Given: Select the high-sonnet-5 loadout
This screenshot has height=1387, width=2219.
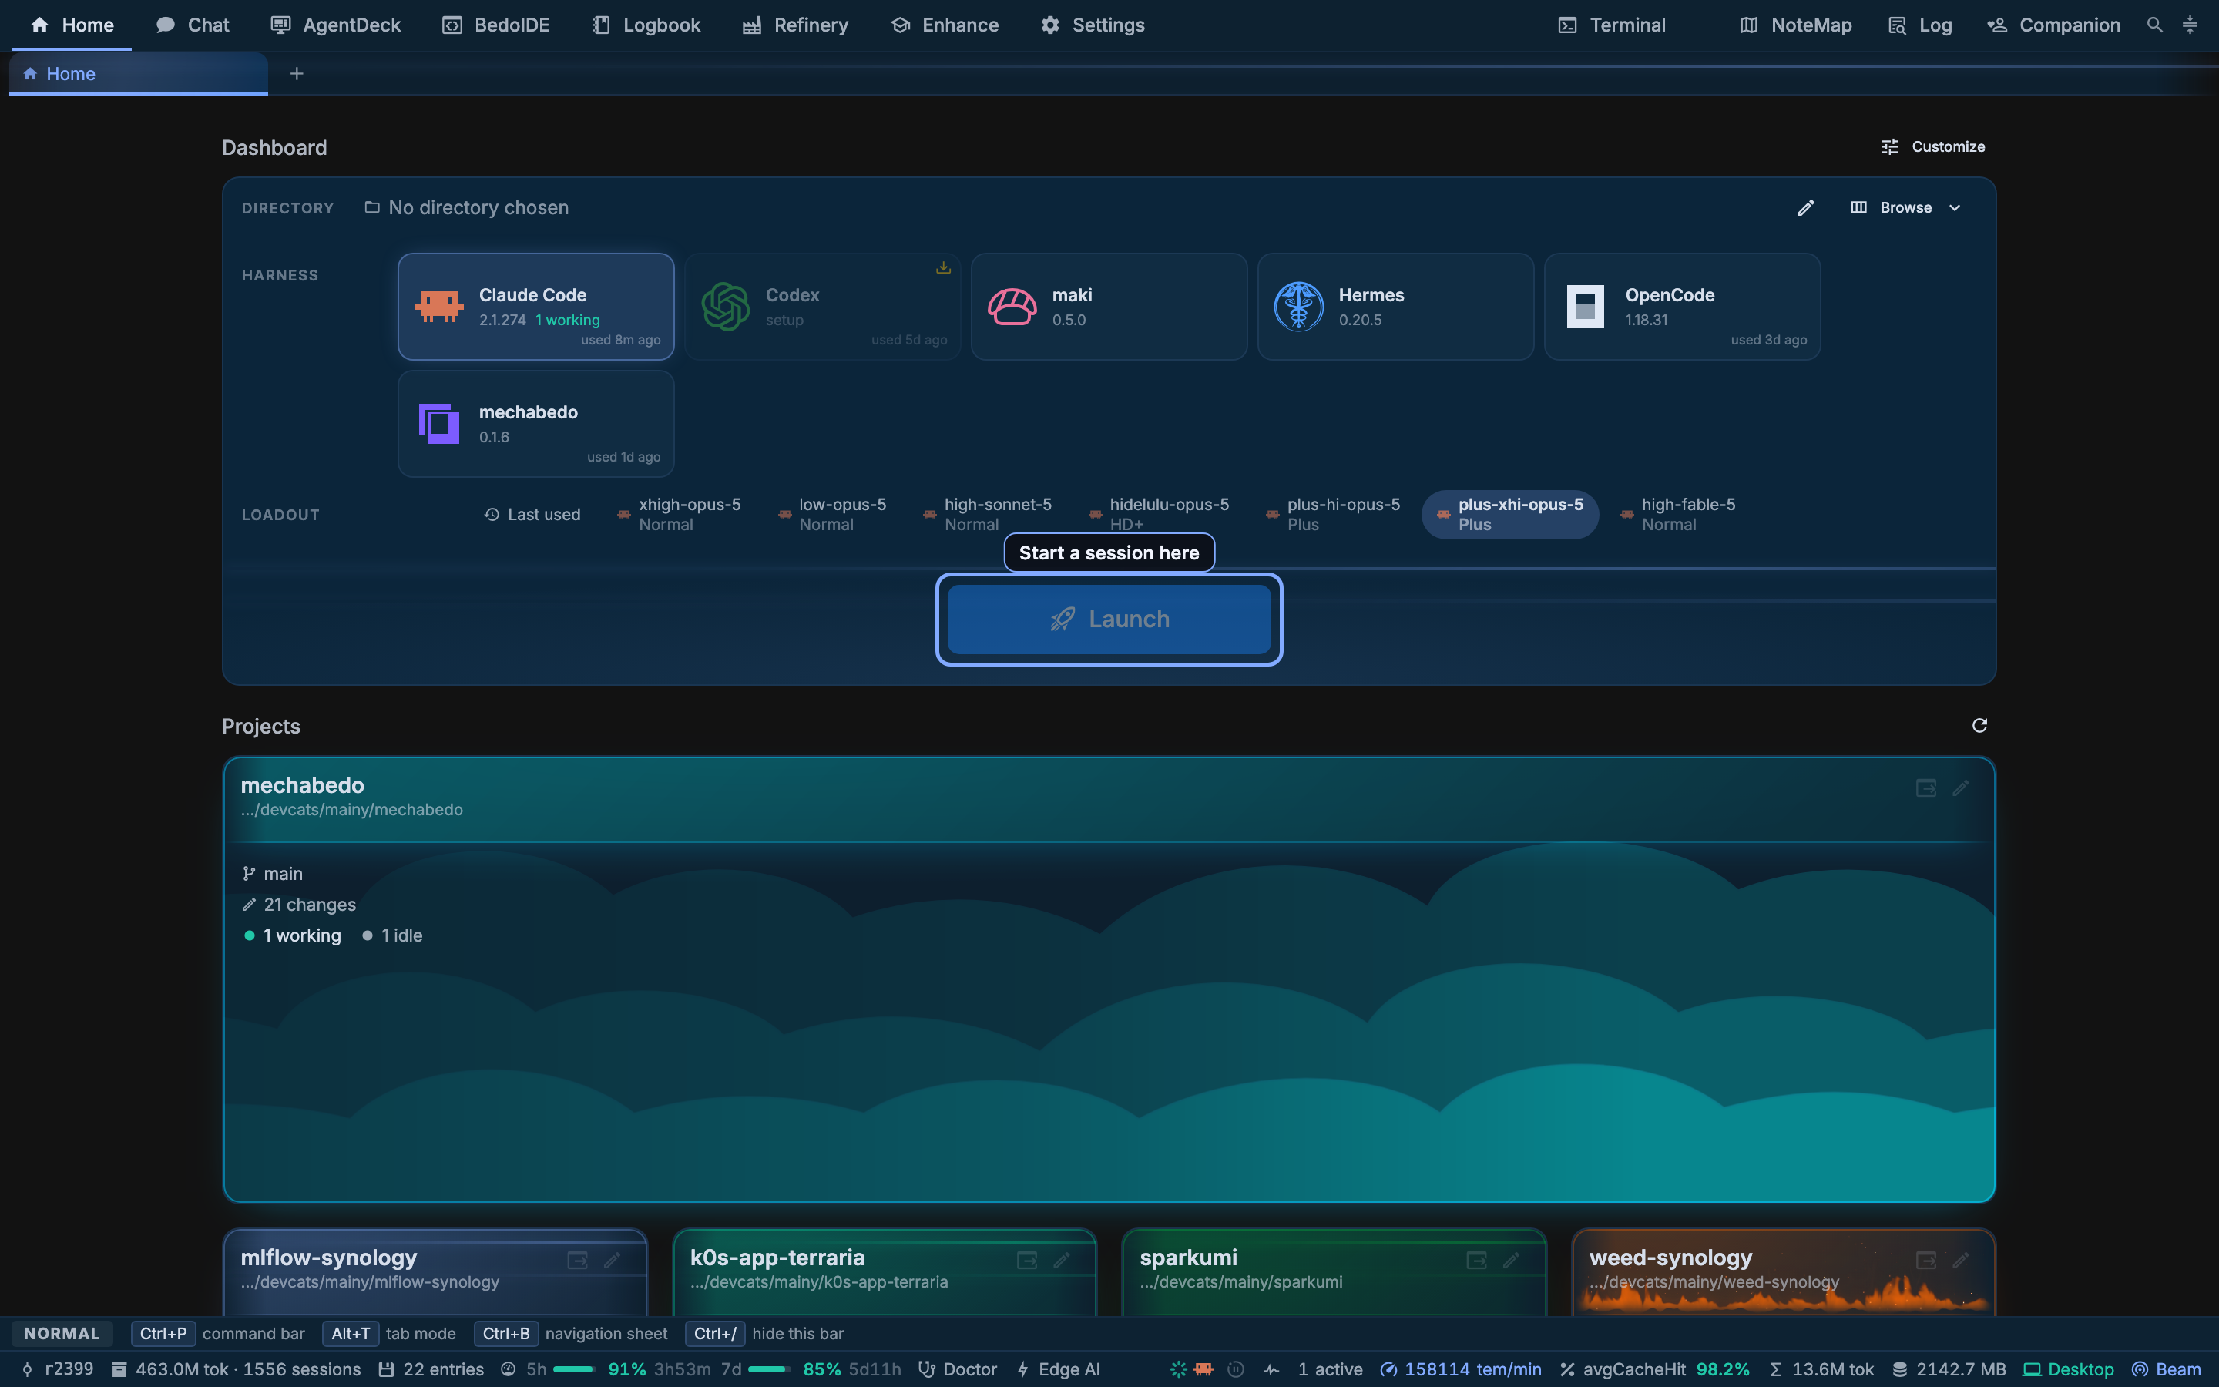Looking at the screenshot, I should (988, 515).
